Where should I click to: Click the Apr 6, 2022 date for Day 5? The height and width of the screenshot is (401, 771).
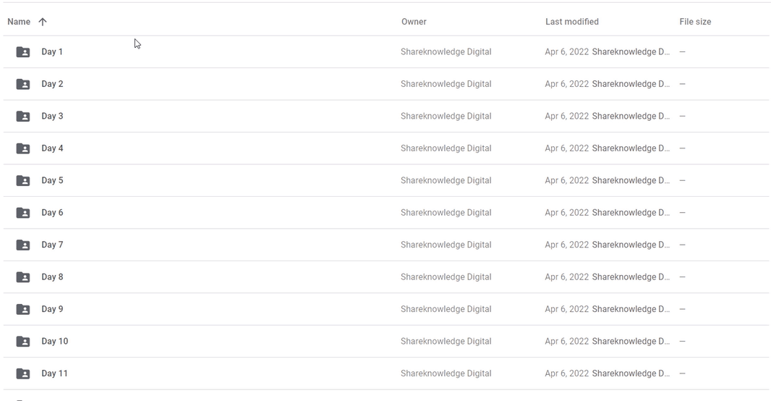(566, 180)
